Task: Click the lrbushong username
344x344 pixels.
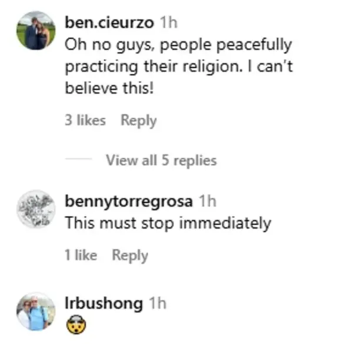Action: pos(103,303)
